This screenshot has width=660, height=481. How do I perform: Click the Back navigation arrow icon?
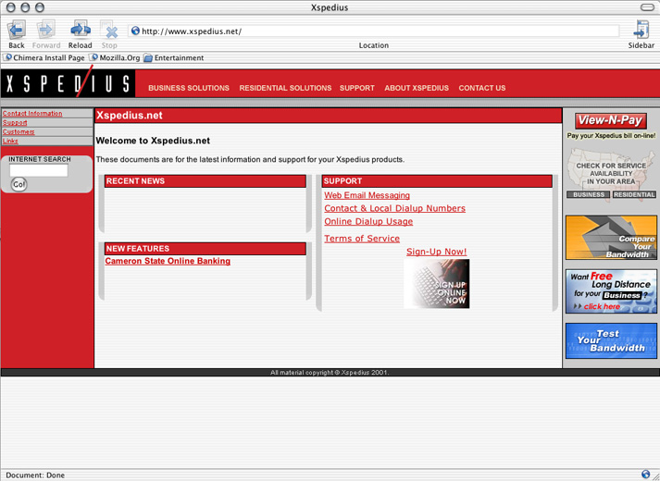coord(17,31)
